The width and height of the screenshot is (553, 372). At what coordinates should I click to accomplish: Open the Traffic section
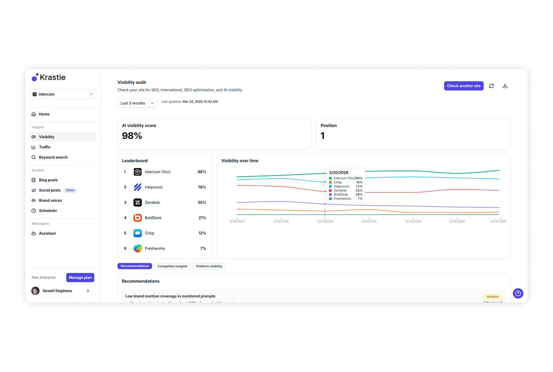(x=63, y=147)
